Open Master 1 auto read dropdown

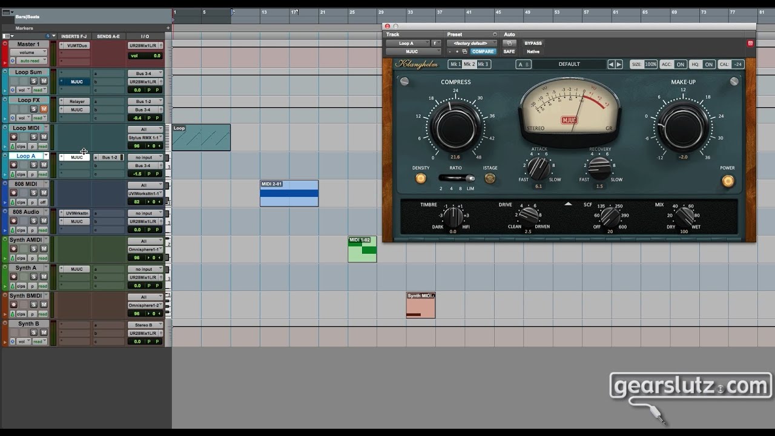(x=31, y=61)
